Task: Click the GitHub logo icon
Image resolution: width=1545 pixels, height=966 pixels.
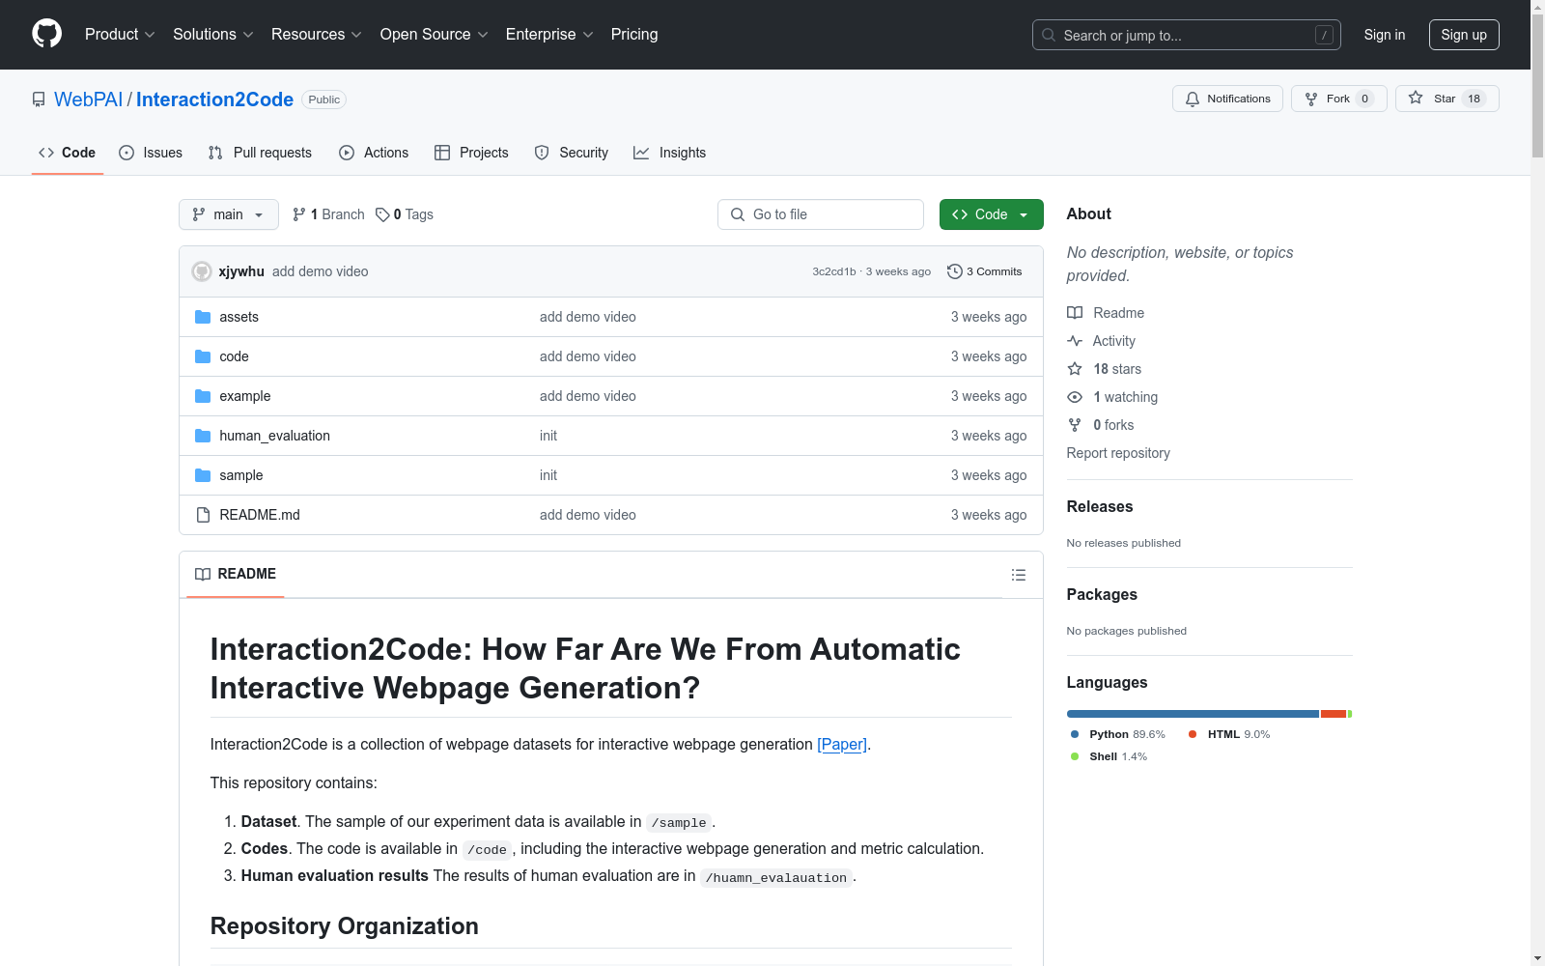Action: [46, 34]
